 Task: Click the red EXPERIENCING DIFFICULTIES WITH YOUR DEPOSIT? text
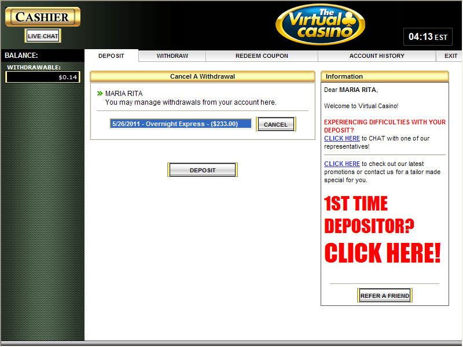point(385,126)
